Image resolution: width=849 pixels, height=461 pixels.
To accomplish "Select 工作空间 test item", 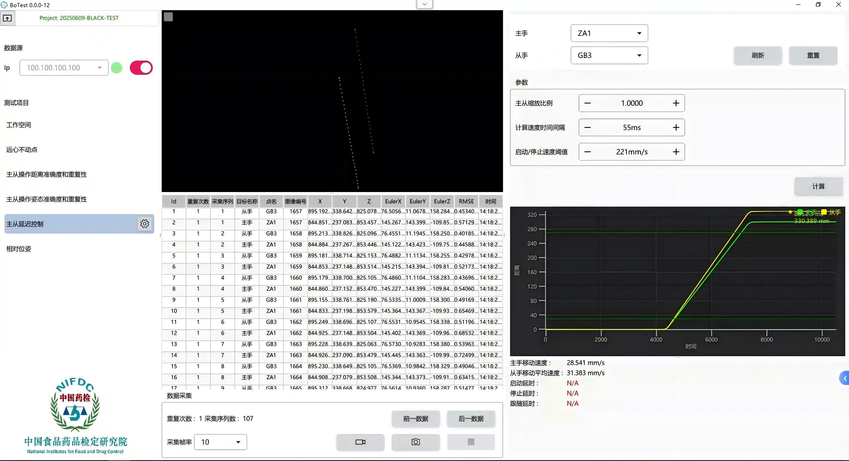I will 19,125.
